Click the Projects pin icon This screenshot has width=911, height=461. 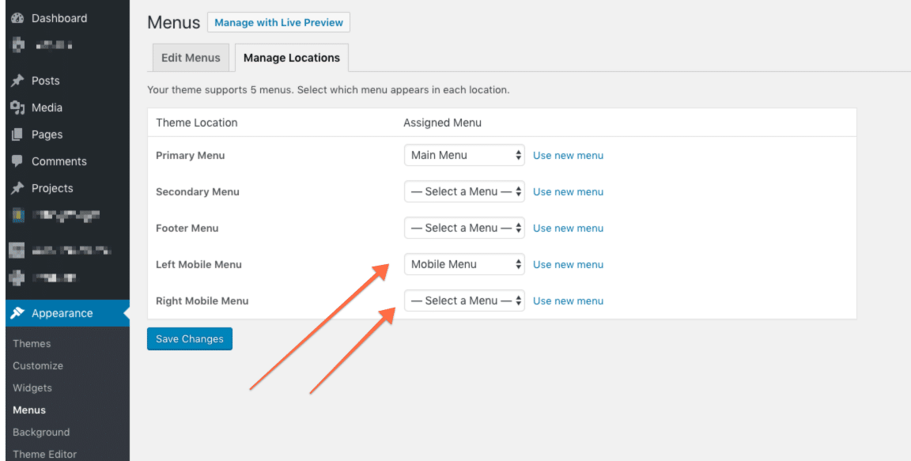point(17,188)
